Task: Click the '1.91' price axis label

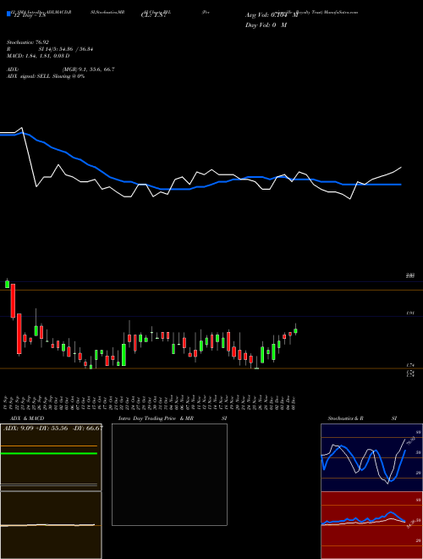Action: coord(410,313)
